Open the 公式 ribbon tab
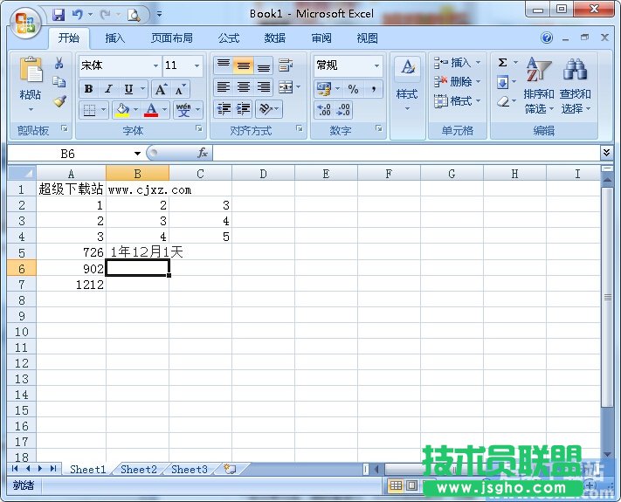This screenshot has width=621, height=502. coord(229,38)
